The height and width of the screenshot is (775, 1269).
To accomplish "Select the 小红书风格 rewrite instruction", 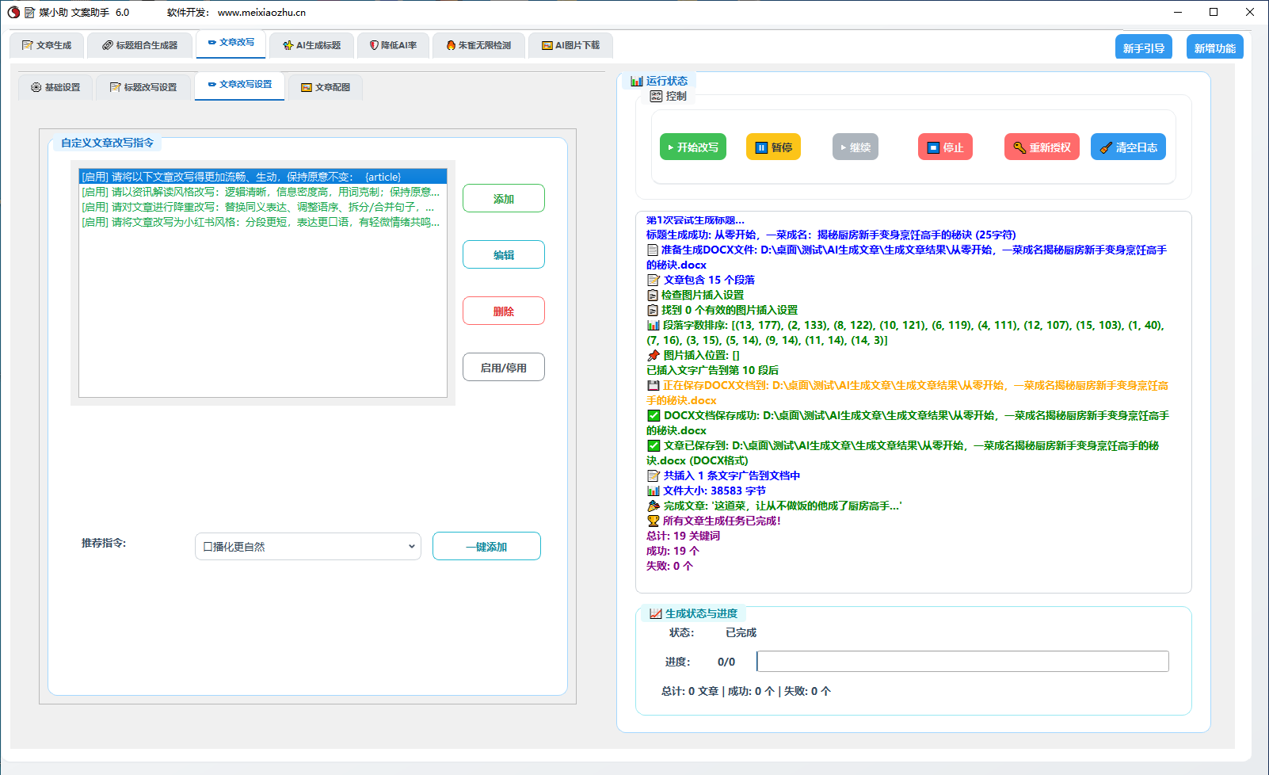I will (261, 223).
